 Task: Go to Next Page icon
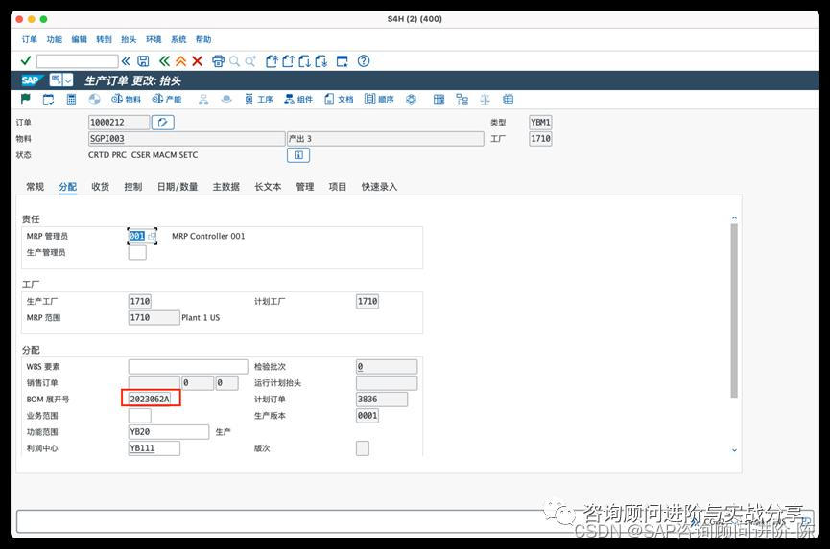pyautogui.click(x=305, y=61)
